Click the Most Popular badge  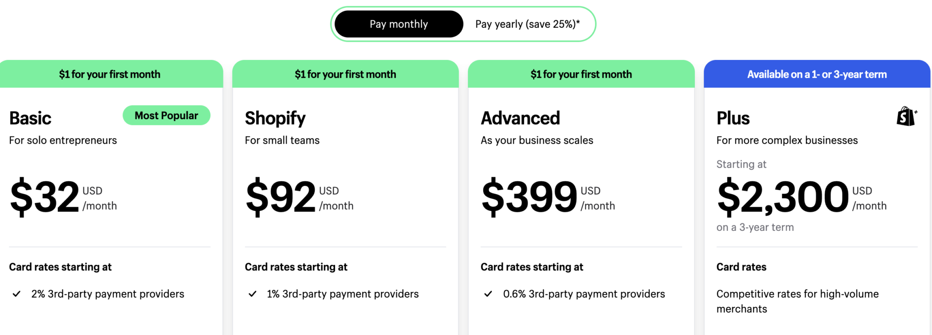(166, 115)
